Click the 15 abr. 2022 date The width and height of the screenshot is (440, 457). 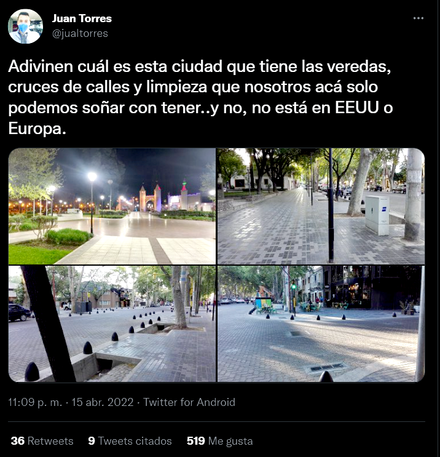coord(103,402)
